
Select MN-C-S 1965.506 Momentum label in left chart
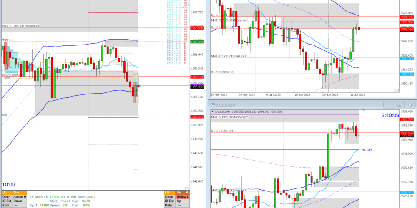20,26
